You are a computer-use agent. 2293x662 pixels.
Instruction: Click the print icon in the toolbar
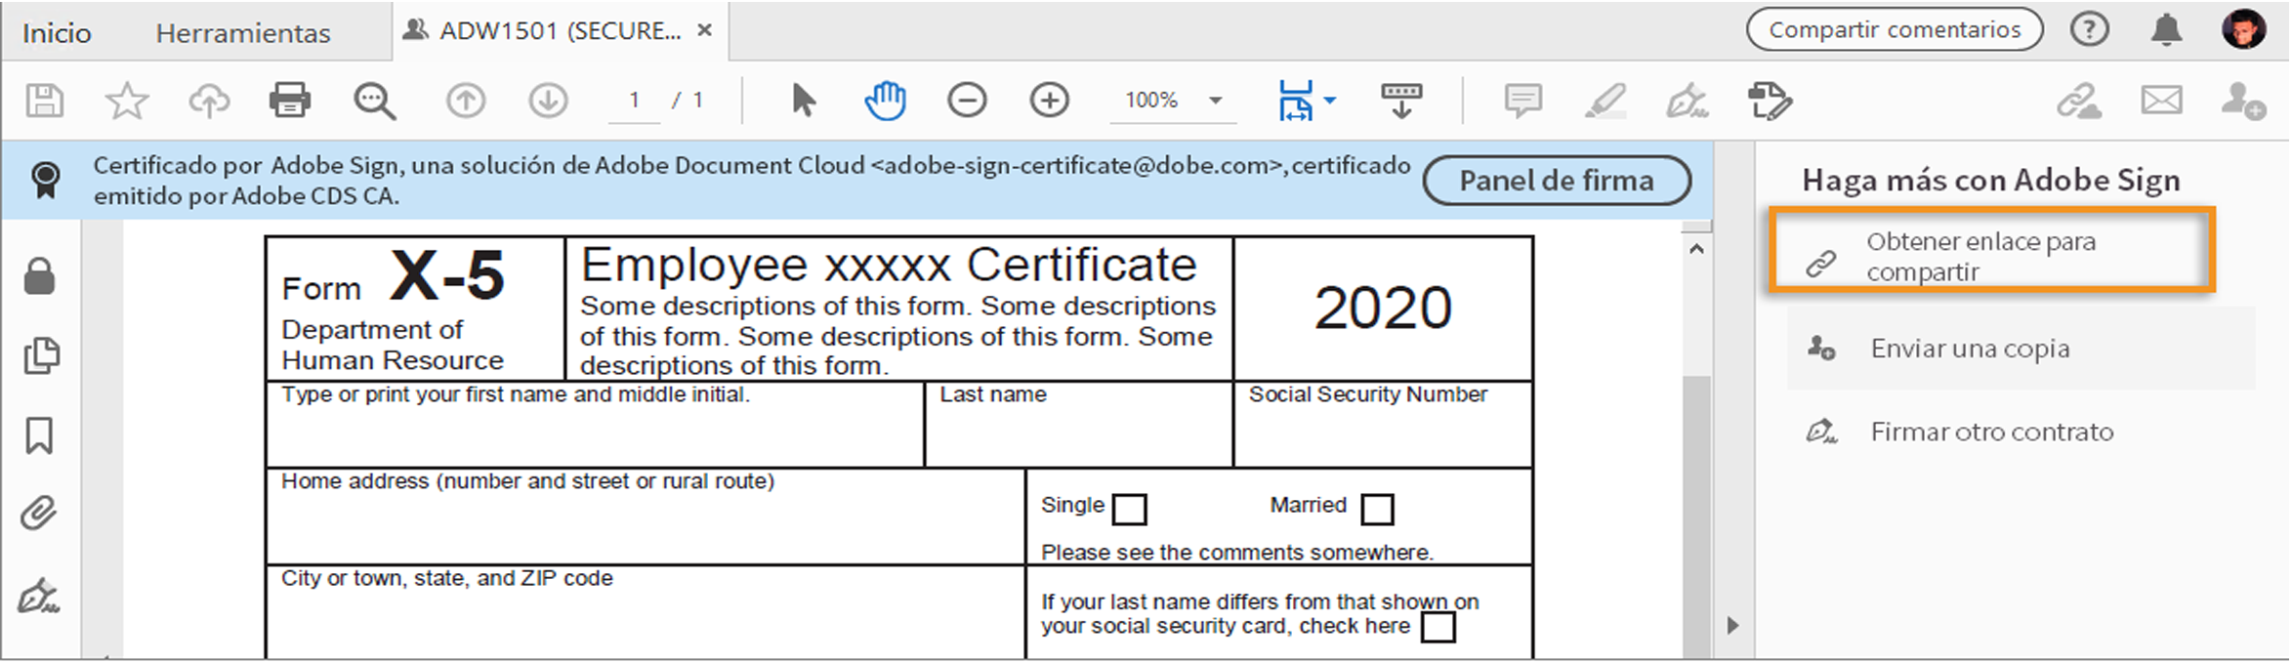289,100
